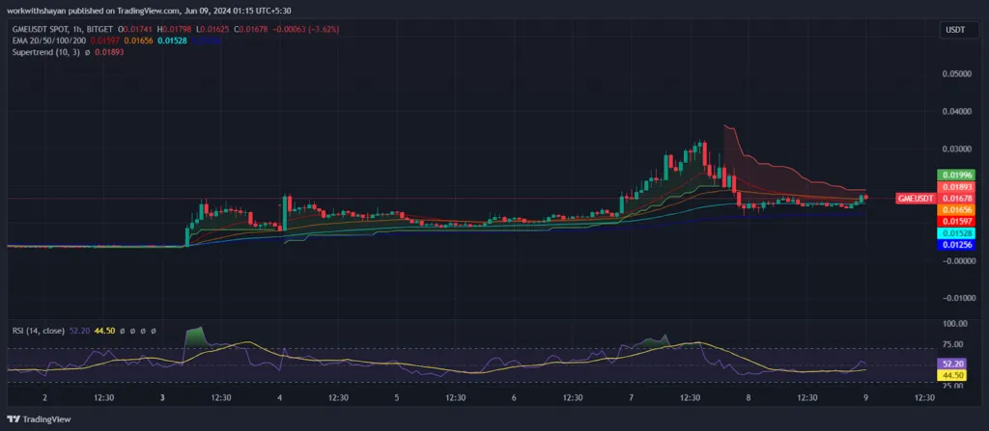Image resolution: width=989 pixels, height=431 pixels.
Task: Click date label 9 on time axis
Action: (x=866, y=398)
